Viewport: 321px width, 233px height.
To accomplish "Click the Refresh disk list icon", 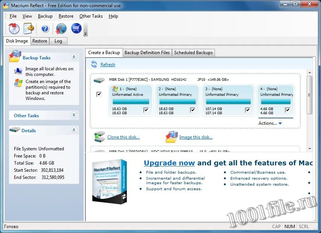I will (x=94, y=65).
